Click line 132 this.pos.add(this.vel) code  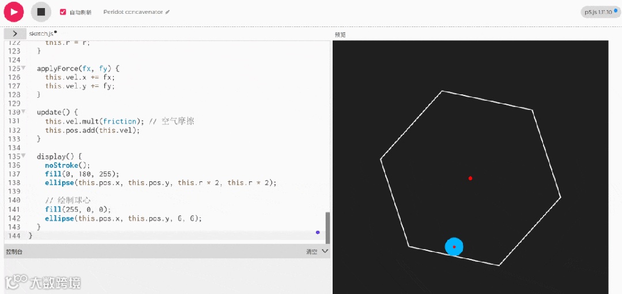92,130
